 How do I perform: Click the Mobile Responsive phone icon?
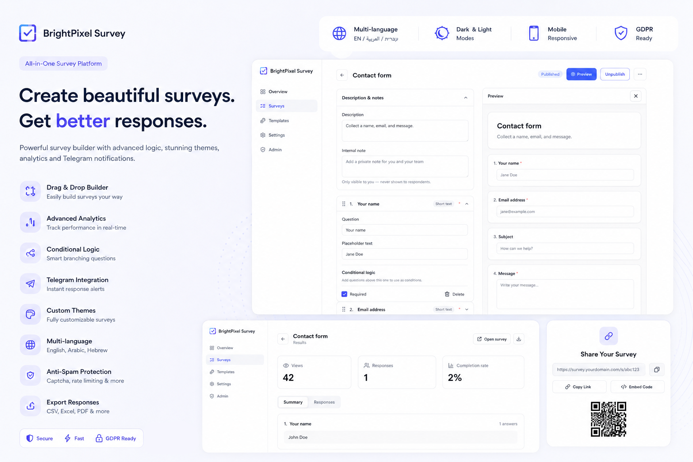click(x=534, y=33)
